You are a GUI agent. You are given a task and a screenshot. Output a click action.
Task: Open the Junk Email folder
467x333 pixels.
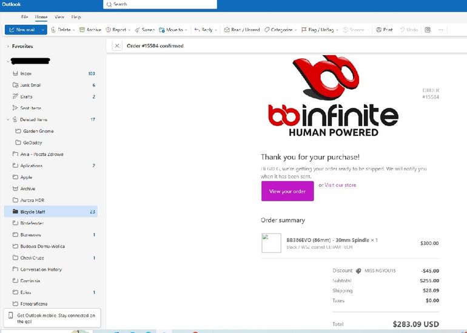pyautogui.click(x=50, y=85)
